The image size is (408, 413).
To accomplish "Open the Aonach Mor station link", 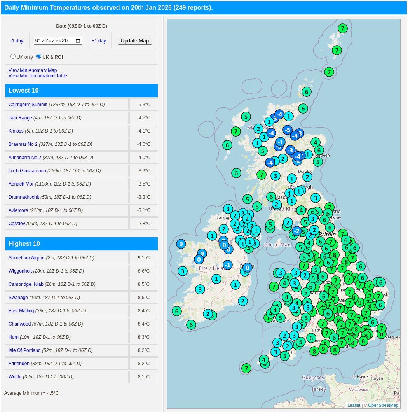I will [x=21, y=184].
